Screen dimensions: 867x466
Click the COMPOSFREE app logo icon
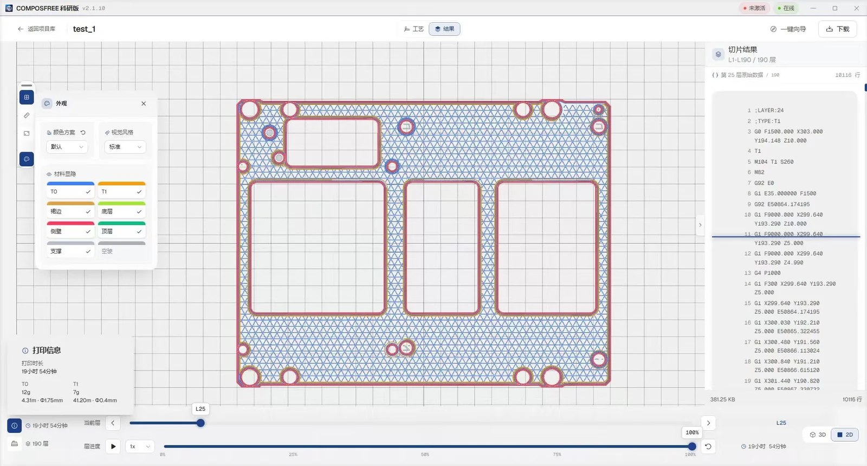[x=9, y=8]
